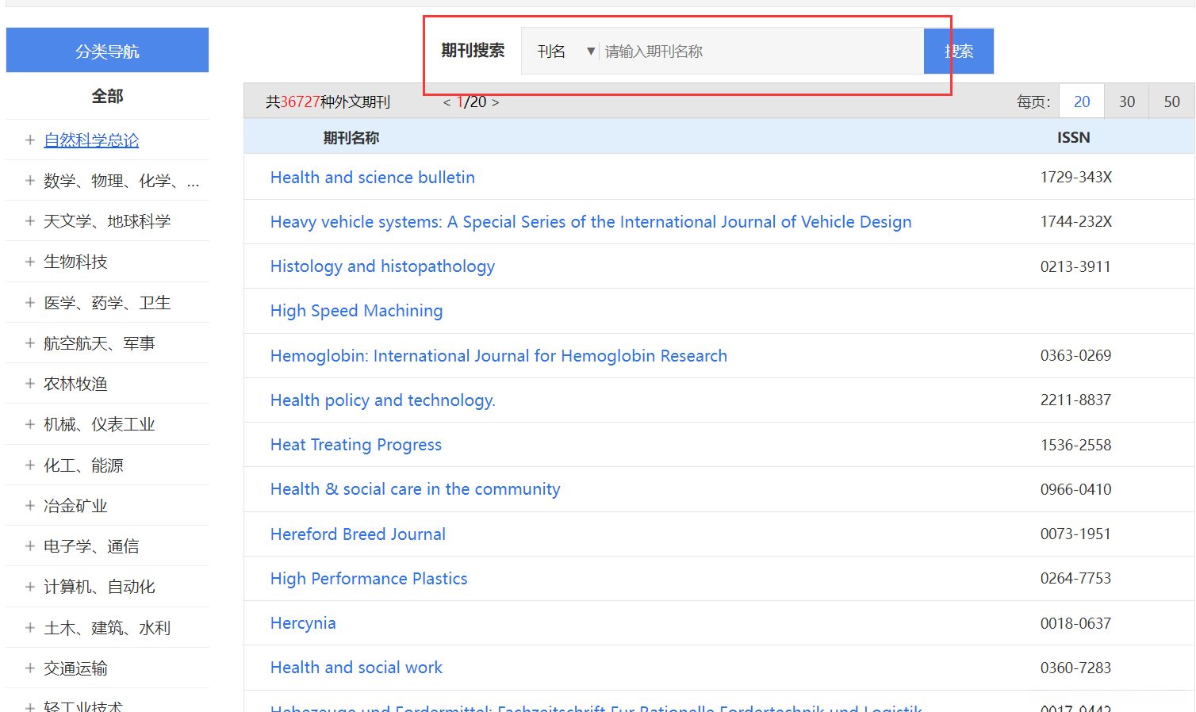Open Histology and histopathology journal
Image resolution: width=1196 pixels, height=712 pixels.
[x=382, y=266]
